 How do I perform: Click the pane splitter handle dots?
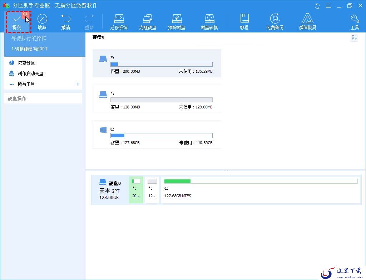(x=226, y=170)
